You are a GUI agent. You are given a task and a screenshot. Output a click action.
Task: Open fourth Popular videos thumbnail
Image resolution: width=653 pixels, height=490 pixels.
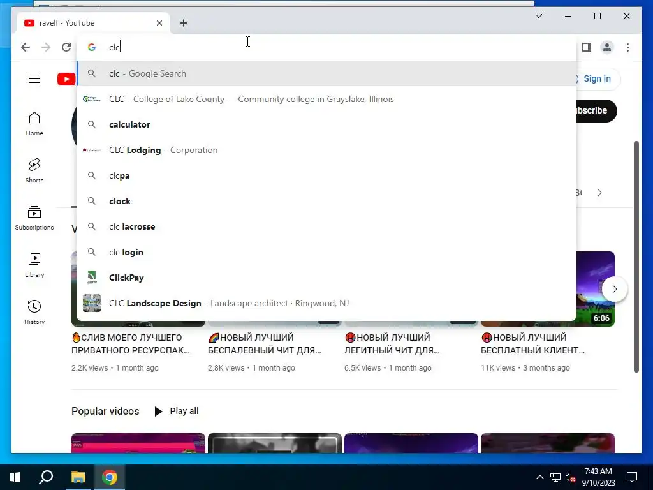click(x=548, y=443)
